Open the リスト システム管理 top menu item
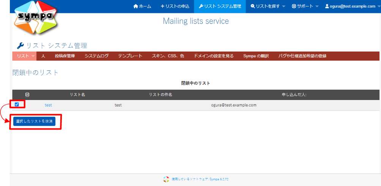Image resolution: width=381 pixels, height=186 pixels. point(220,6)
